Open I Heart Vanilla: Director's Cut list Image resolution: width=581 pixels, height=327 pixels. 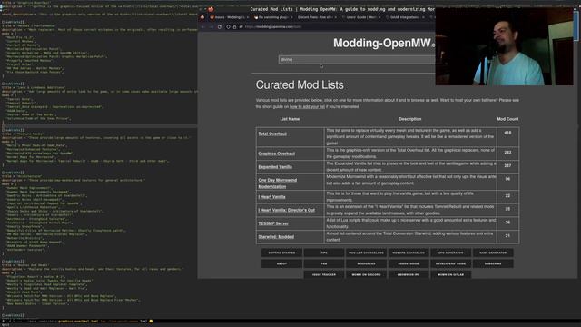pos(287,210)
